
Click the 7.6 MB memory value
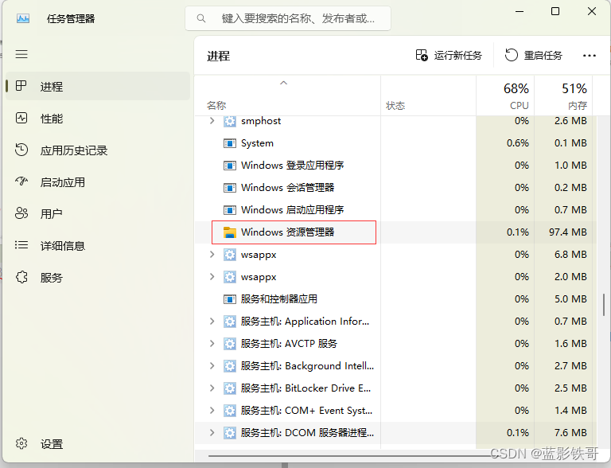tap(570, 432)
